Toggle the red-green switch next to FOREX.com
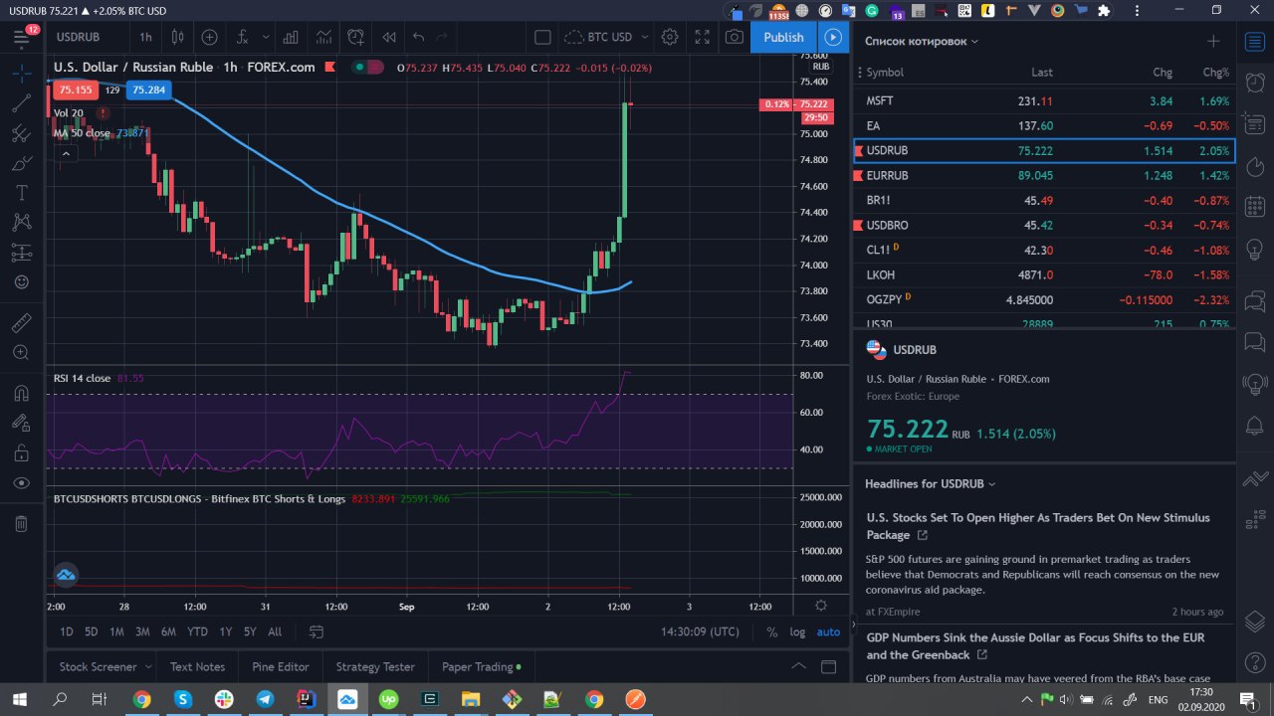The image size is (1274, 716). click(x=368, y=68)
